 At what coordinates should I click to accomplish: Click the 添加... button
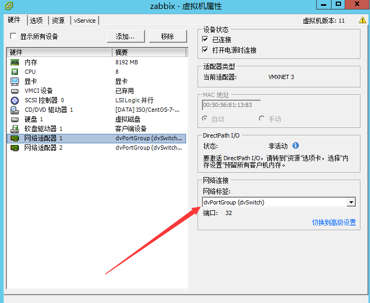point(125,36)
